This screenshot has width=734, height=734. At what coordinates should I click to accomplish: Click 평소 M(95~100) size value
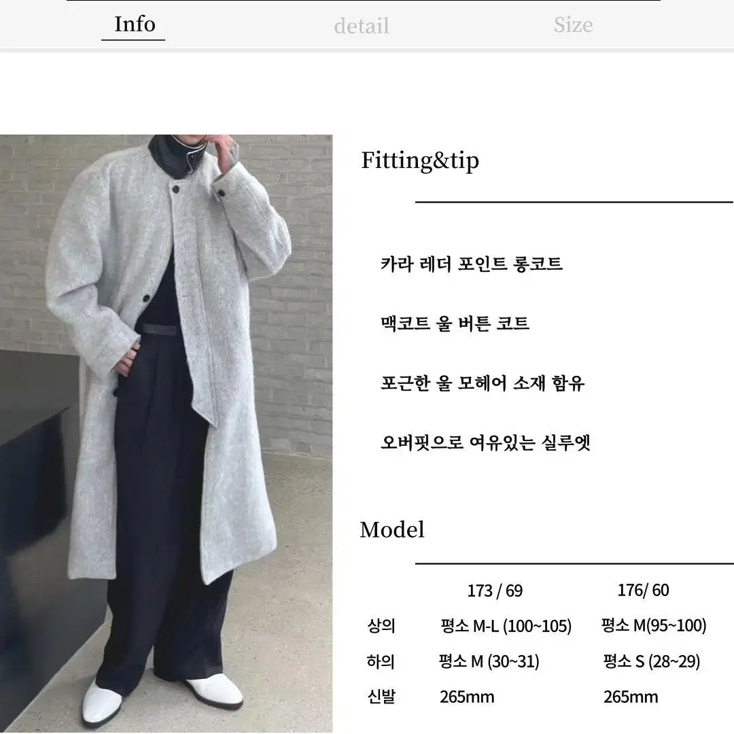pos(654,625)
